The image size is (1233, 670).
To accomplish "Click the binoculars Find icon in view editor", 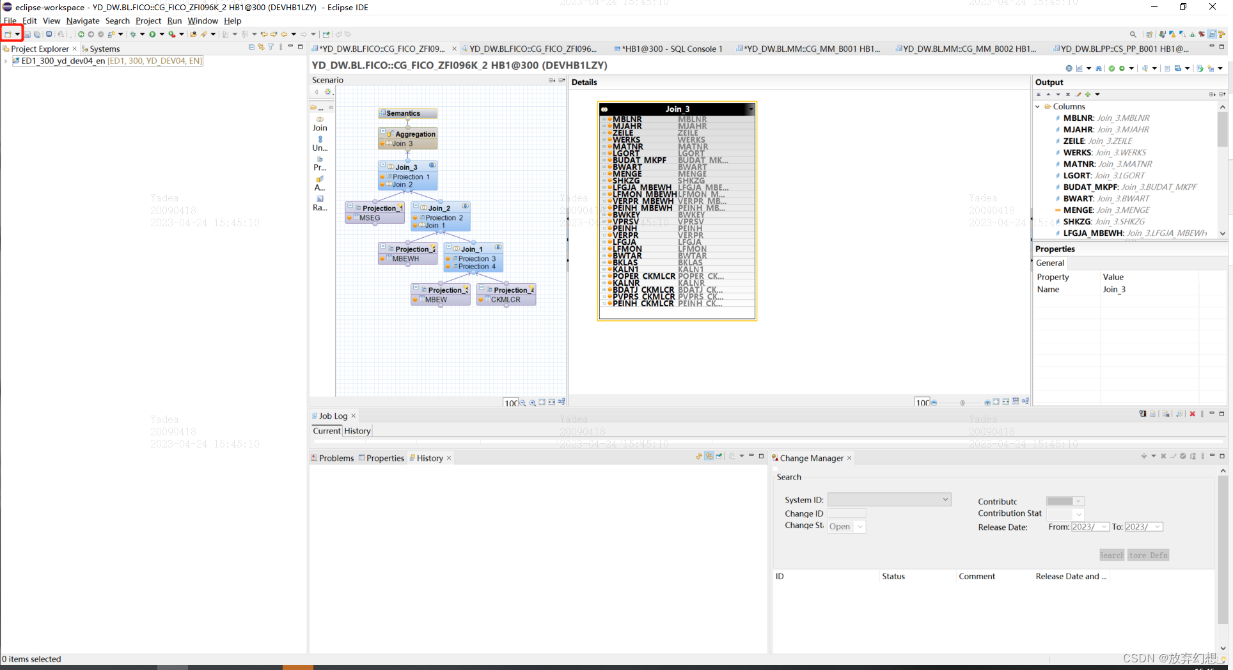I will click(1099, 68).
